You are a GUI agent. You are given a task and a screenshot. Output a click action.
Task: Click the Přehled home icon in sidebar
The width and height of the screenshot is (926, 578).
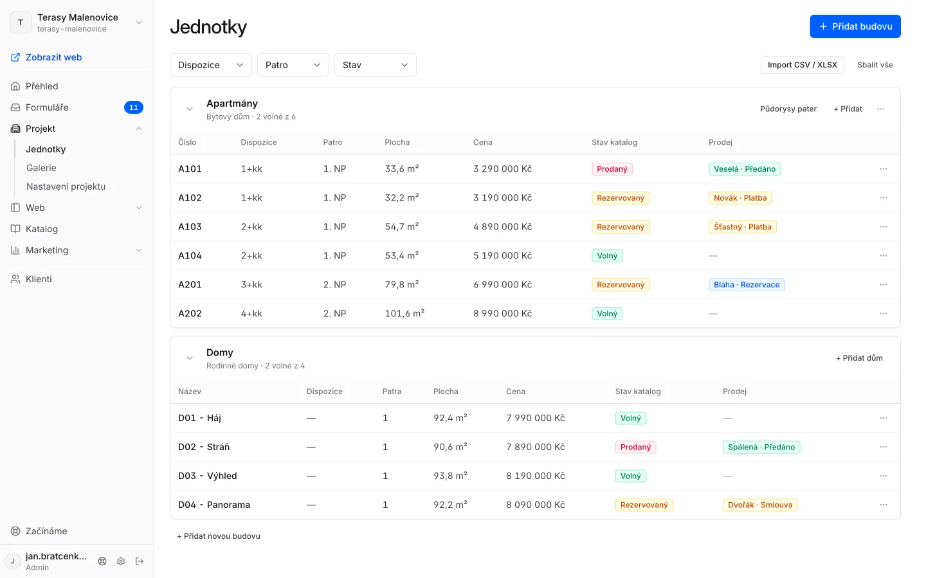click(x=15, y=86)
